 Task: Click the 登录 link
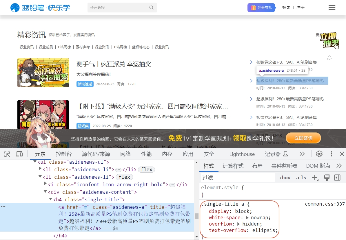coord(286,8)
